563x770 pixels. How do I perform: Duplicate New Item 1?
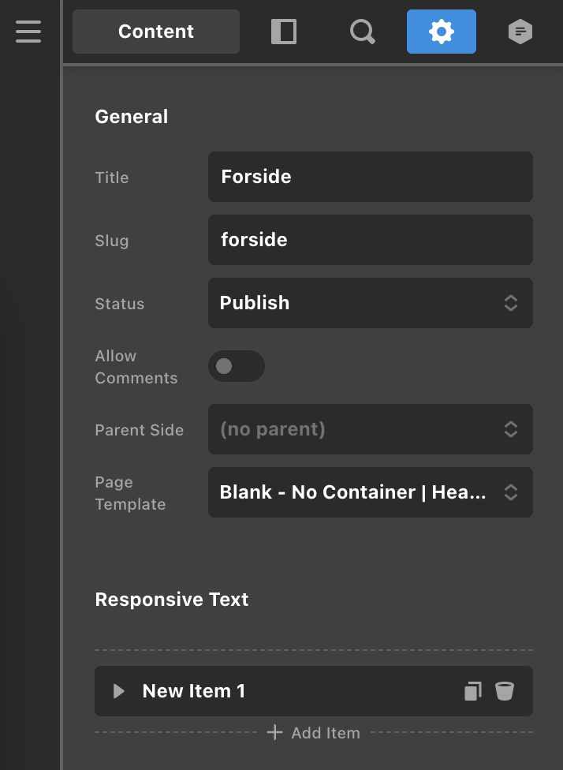(x=472, y=691)
